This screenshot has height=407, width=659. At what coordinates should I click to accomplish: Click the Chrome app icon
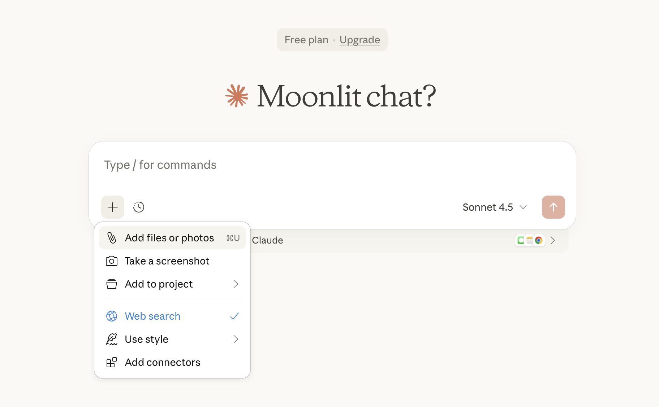539,240
